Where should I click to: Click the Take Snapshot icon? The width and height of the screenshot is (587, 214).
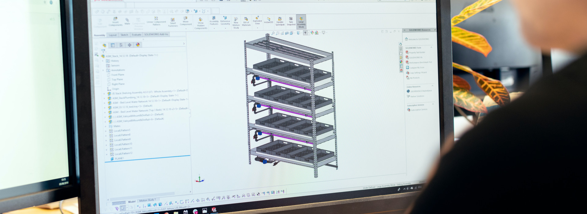pyautogui.click(x=291, y=21)
